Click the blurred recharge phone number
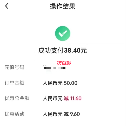The image size is (128, 126). (x=55, y=68)
